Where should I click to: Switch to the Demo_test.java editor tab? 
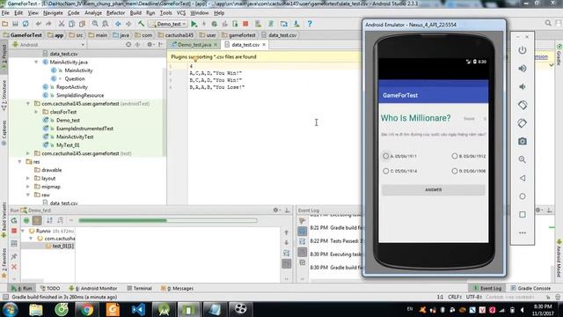194,45
